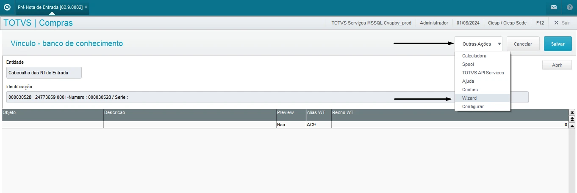
Task: Select the Pré Nota de Entrada tab
Action: [x=49, y=7]
